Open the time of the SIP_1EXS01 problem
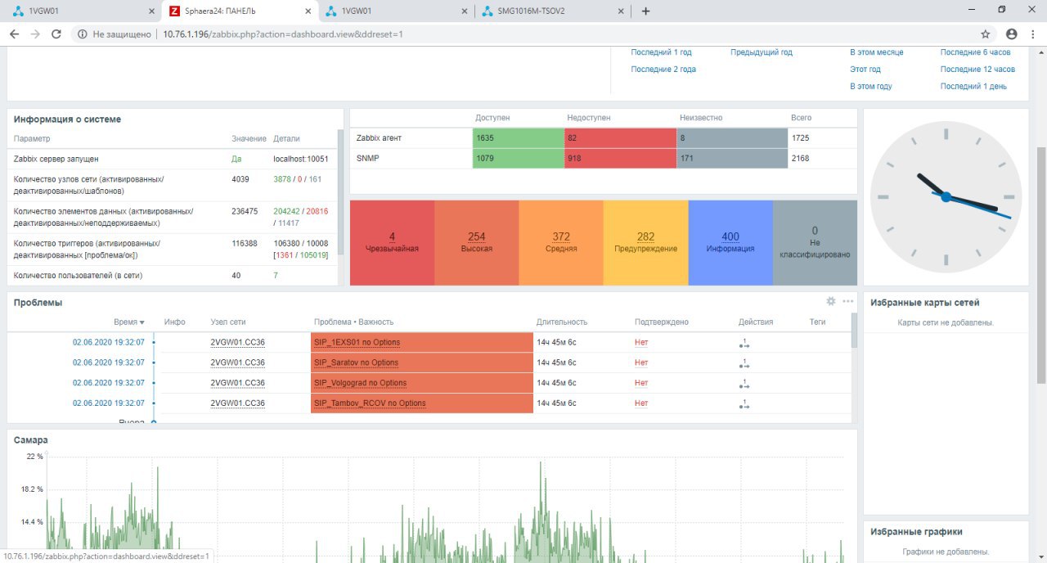The width and height of the screenshot is (1047, 563). pos(109,343)
